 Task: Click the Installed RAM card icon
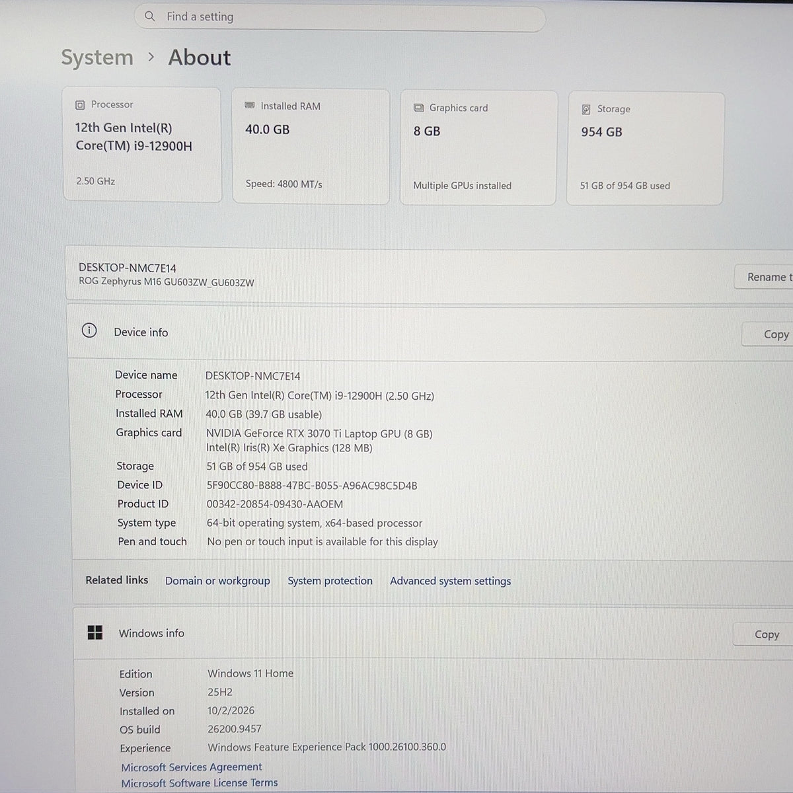(250, 106)
